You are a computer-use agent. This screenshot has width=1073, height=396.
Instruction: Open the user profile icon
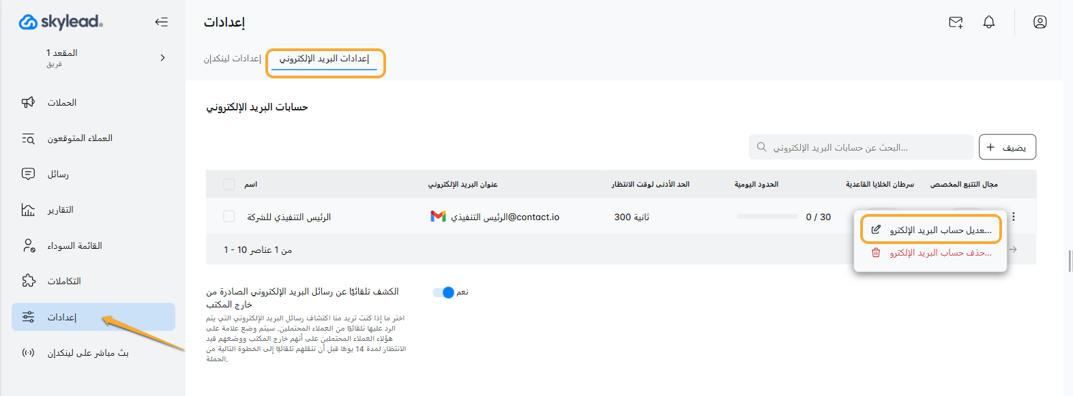(x=1040, y=22)
